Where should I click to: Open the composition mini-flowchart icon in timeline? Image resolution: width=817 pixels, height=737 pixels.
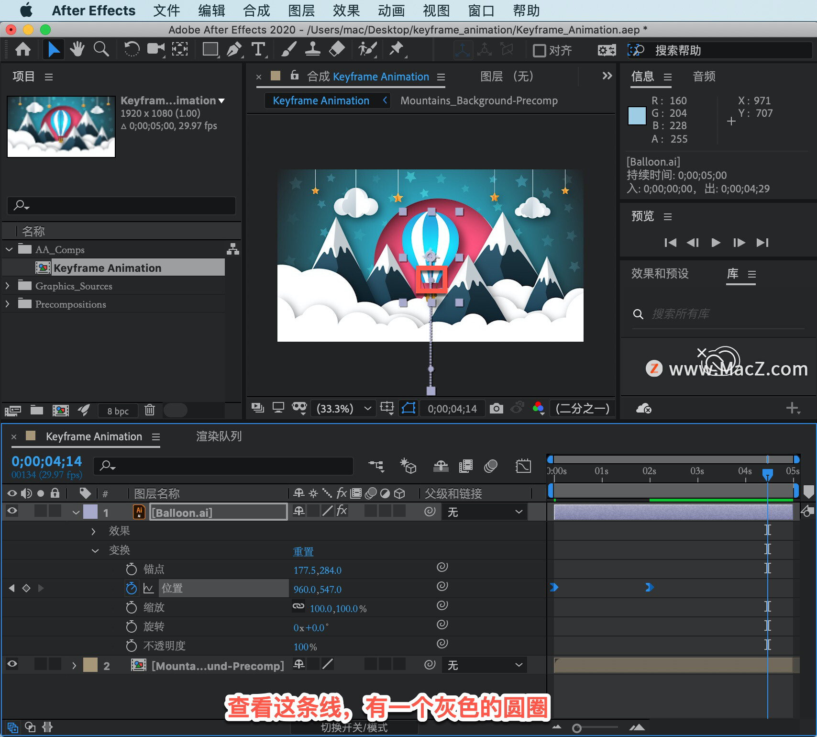[x=376, y=466]
